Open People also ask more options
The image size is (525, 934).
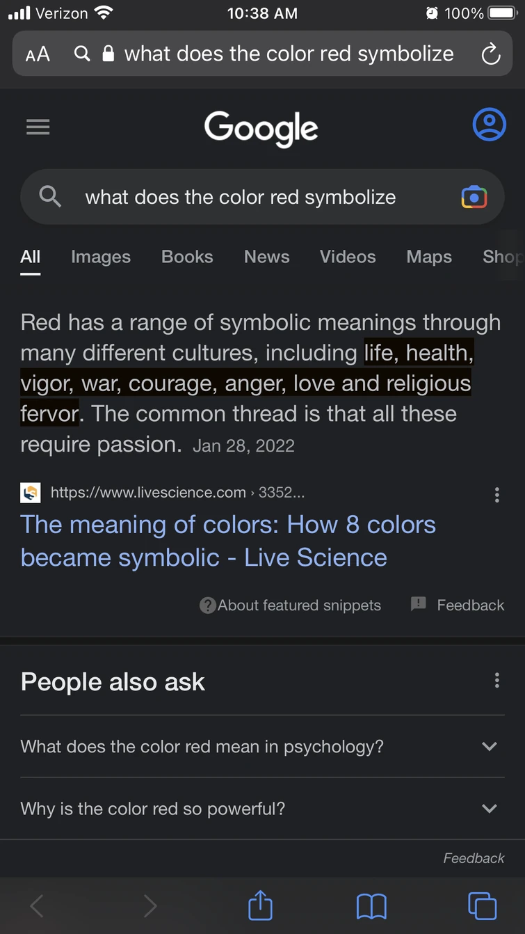(496, 680)
